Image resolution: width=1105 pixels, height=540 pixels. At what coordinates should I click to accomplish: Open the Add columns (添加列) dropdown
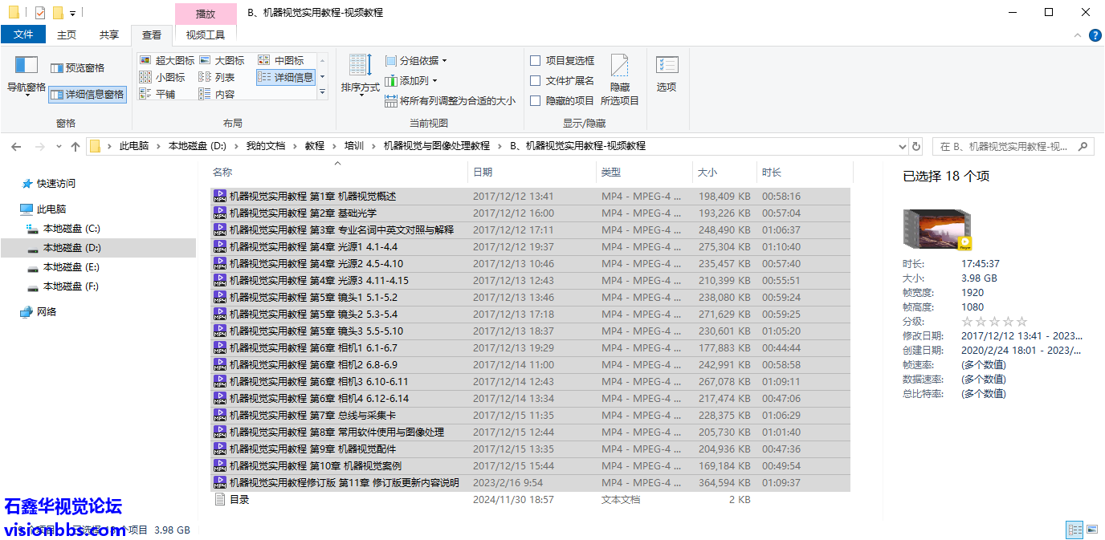[x=412, y=80]
